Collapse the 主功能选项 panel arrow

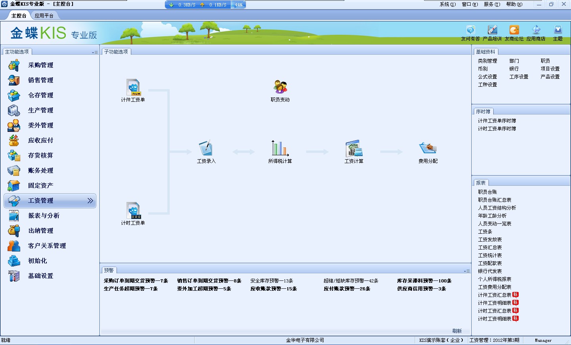point(95,52)
